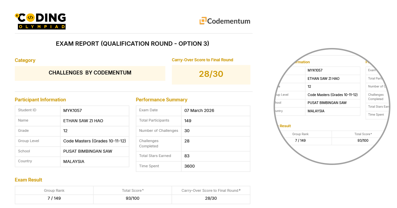Click the Coding Olympiad logo

(x=40, y=21)
